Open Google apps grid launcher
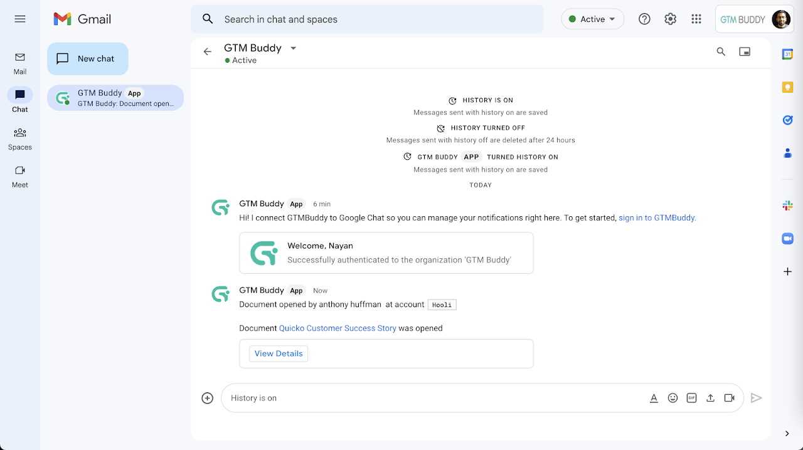Image resolution: width=803 pixels, height=450 pixels. point(696,19)
